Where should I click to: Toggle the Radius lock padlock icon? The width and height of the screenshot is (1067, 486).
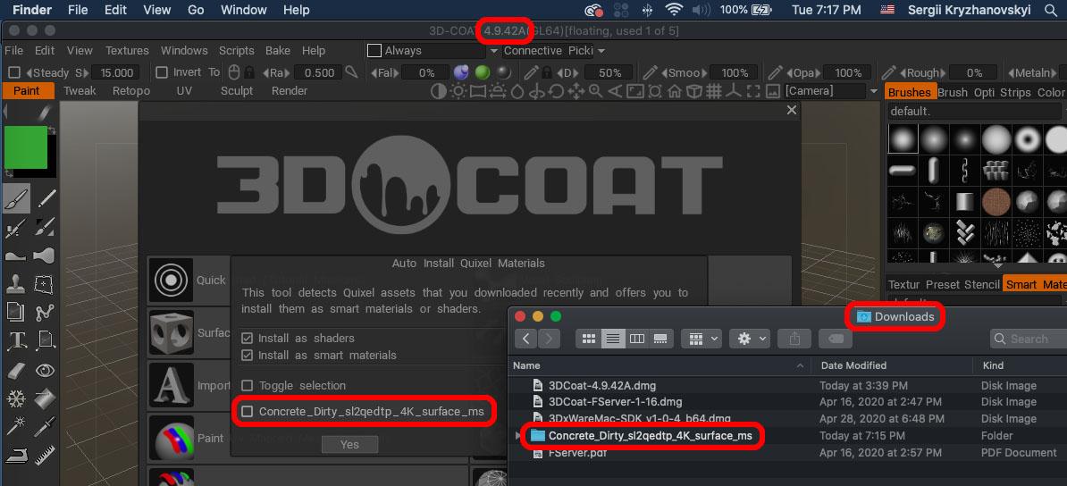pos(249,72)
